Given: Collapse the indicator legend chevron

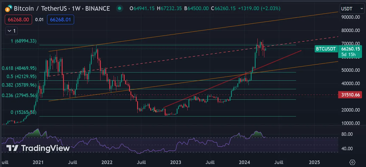Looking at the screenshot, I should coord(10,31).
